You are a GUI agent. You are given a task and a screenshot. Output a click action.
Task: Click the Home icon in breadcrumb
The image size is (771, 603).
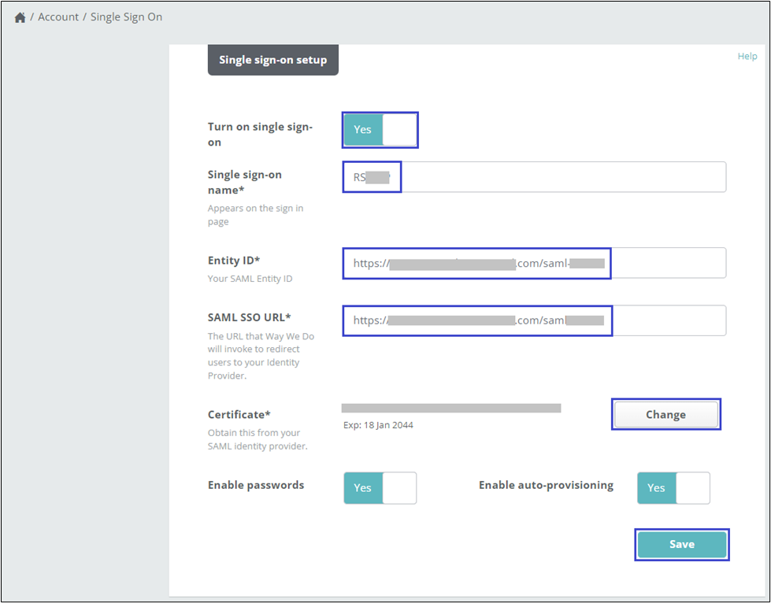click(20, 17)
